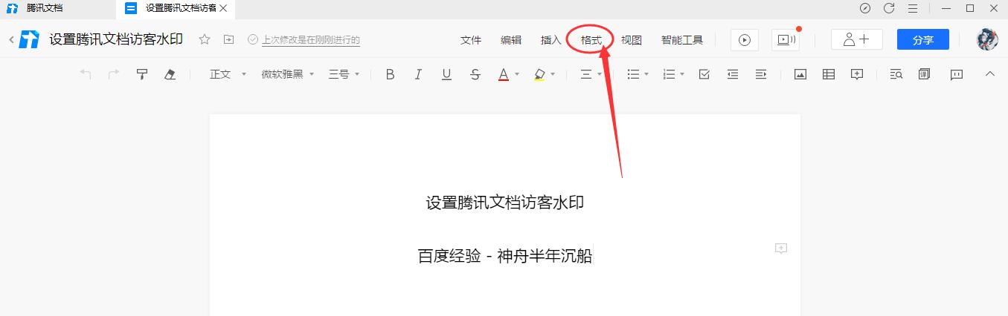Click the heading text 设置腾讯文档访客水印 in page
This screenshot has width=1008, height=316.
[x=505, y=203]
